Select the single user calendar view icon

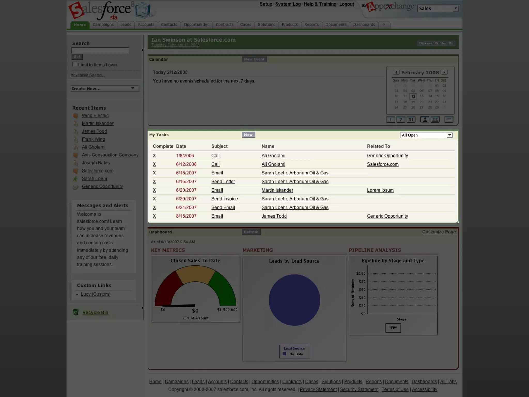[425, 120]
